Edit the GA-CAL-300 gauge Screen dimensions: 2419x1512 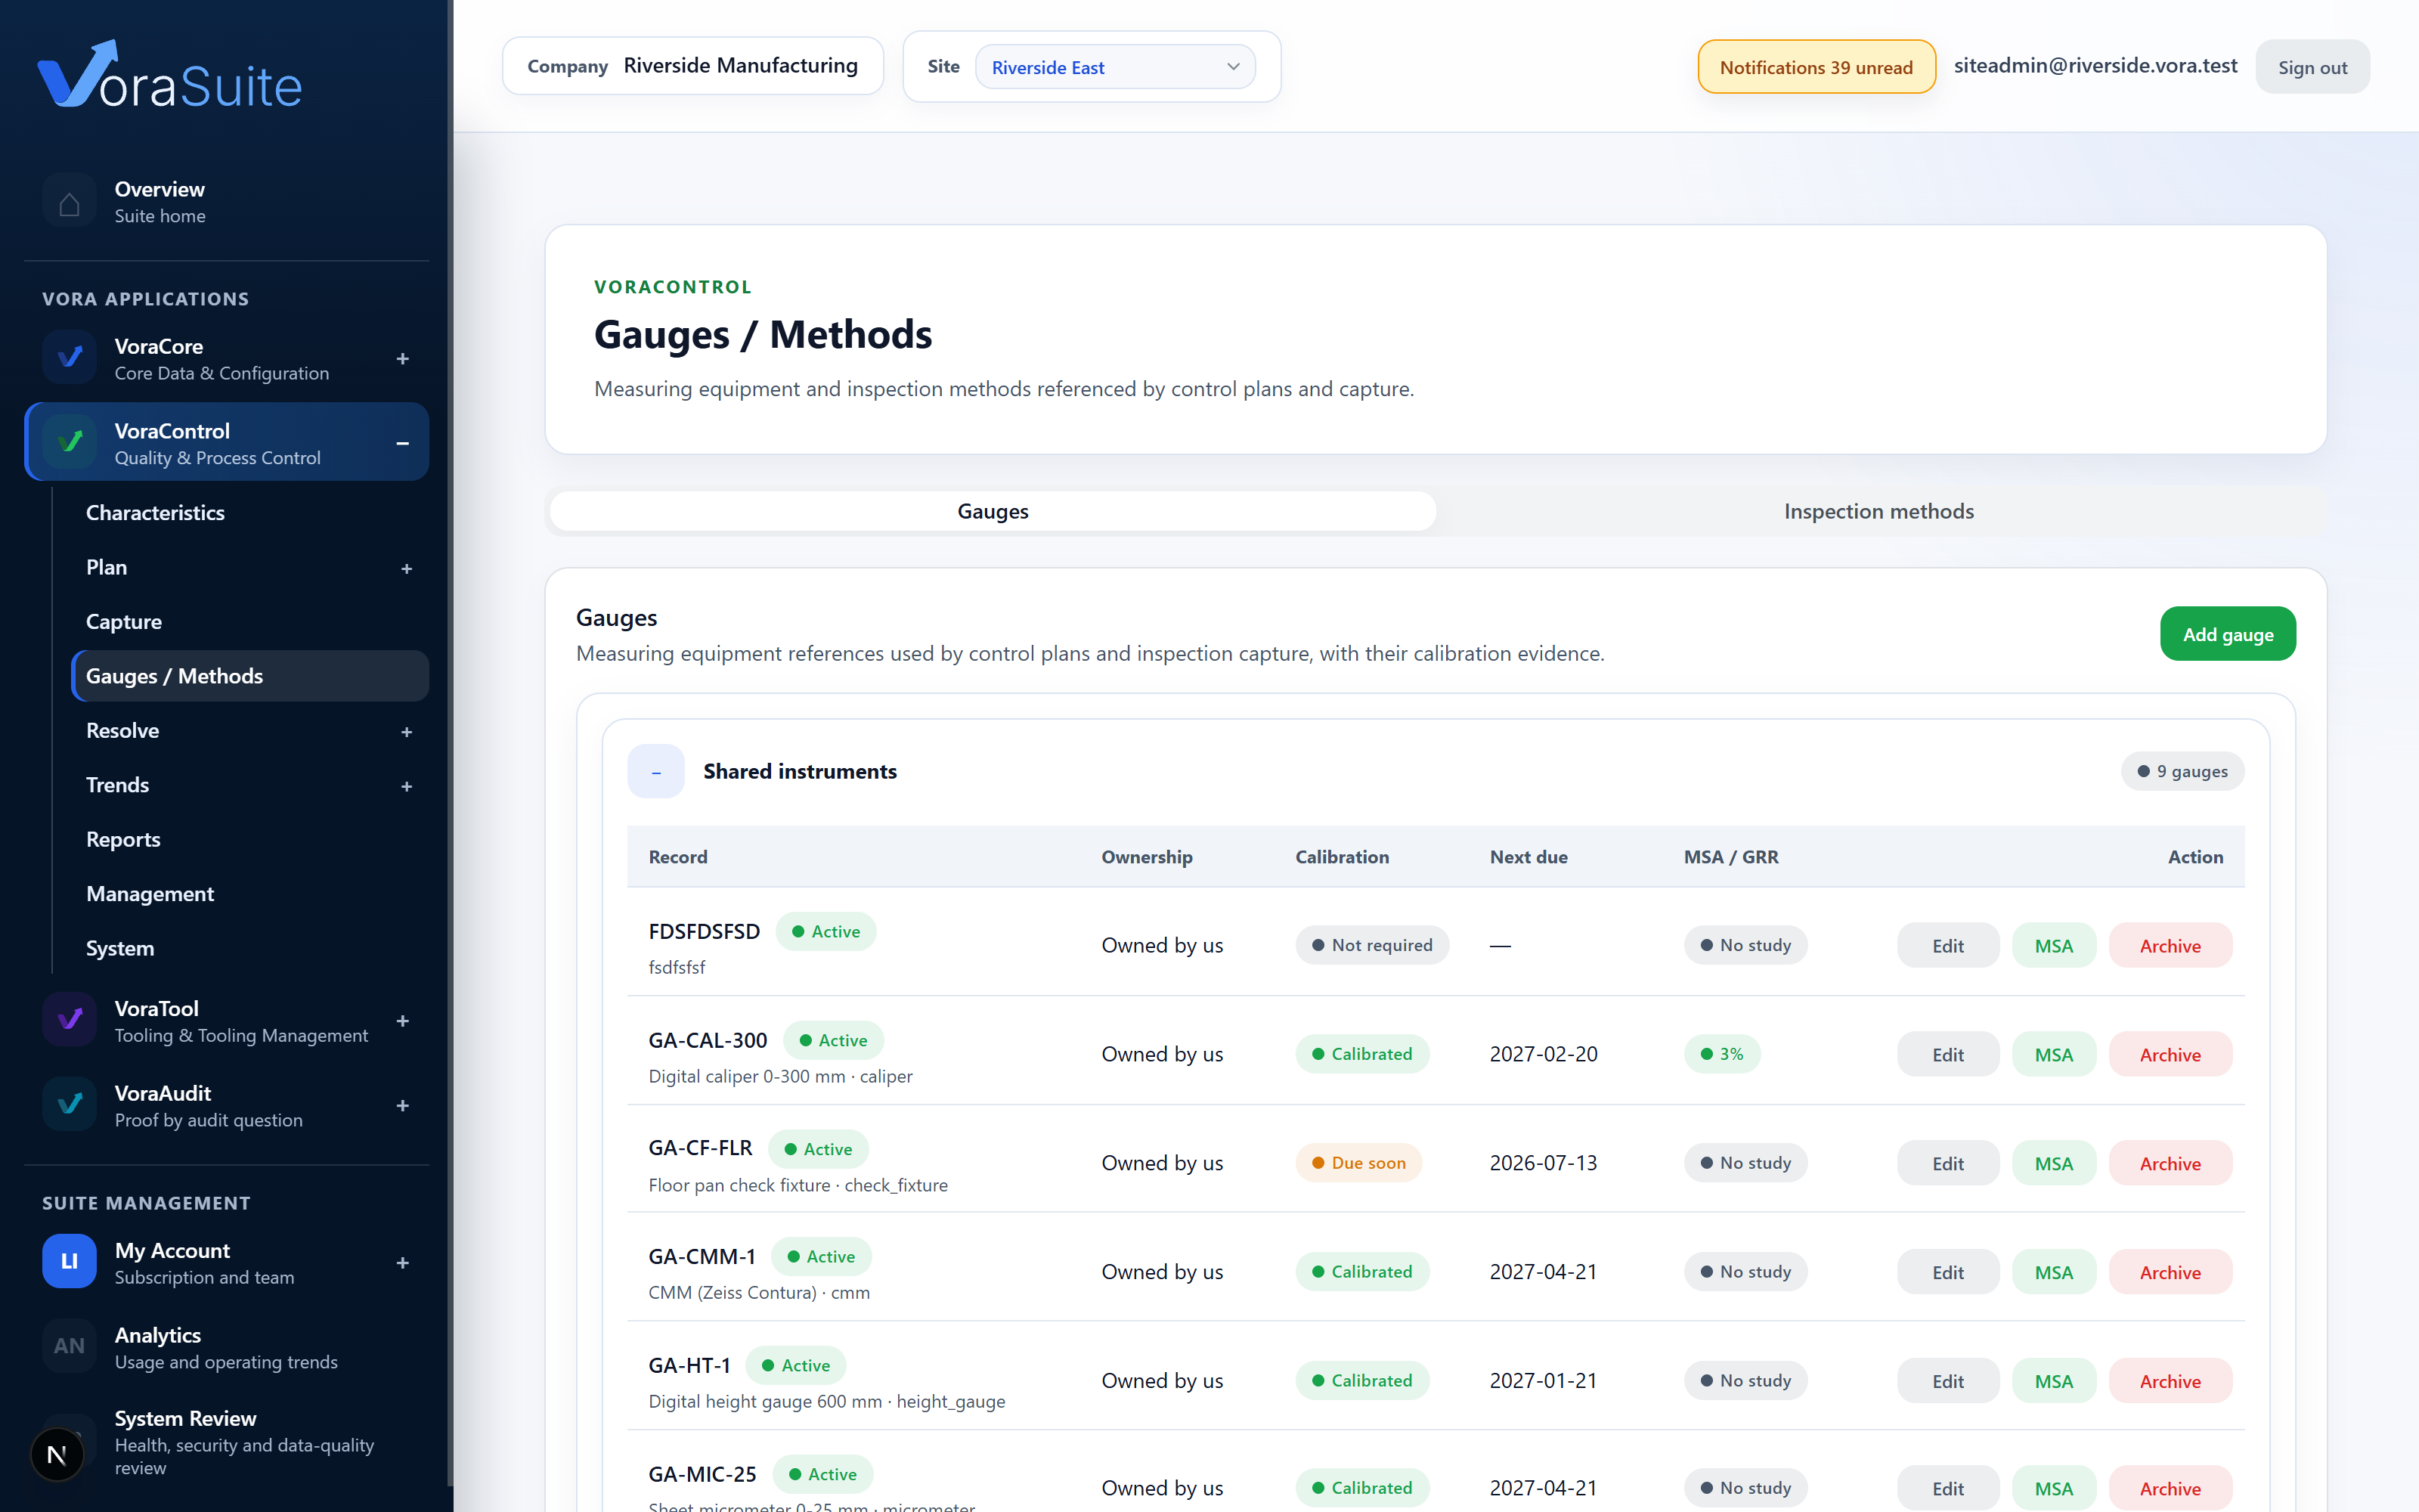pos(1948,1054)
